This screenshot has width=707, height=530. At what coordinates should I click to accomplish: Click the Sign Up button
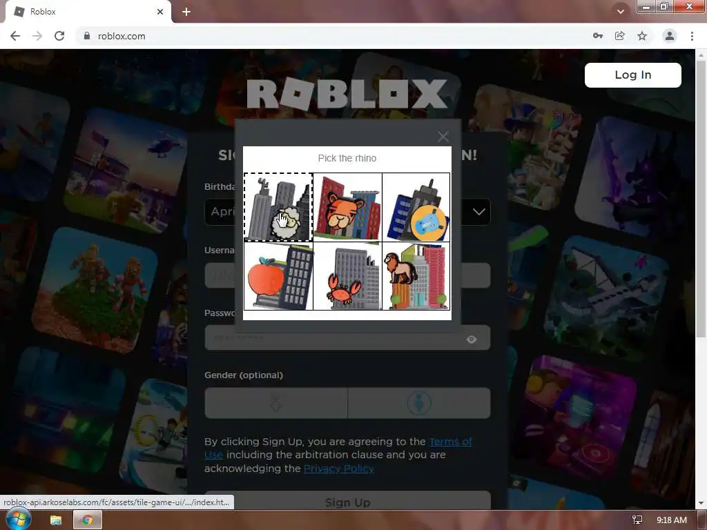(348, 501)
